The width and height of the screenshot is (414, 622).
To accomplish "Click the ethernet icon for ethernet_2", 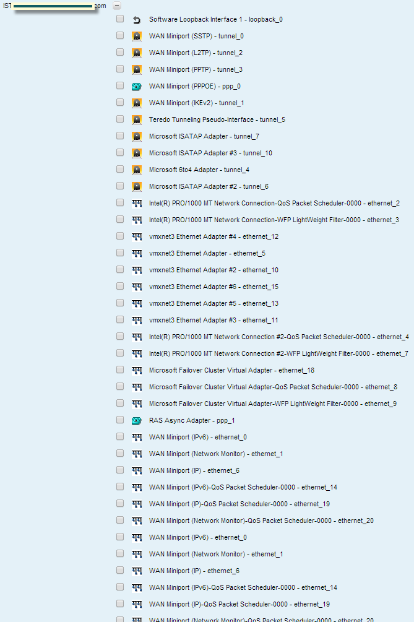I will (x=137, y=203).
